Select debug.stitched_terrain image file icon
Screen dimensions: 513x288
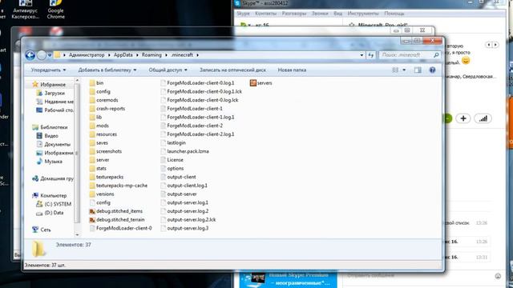[x=92, y=220]
